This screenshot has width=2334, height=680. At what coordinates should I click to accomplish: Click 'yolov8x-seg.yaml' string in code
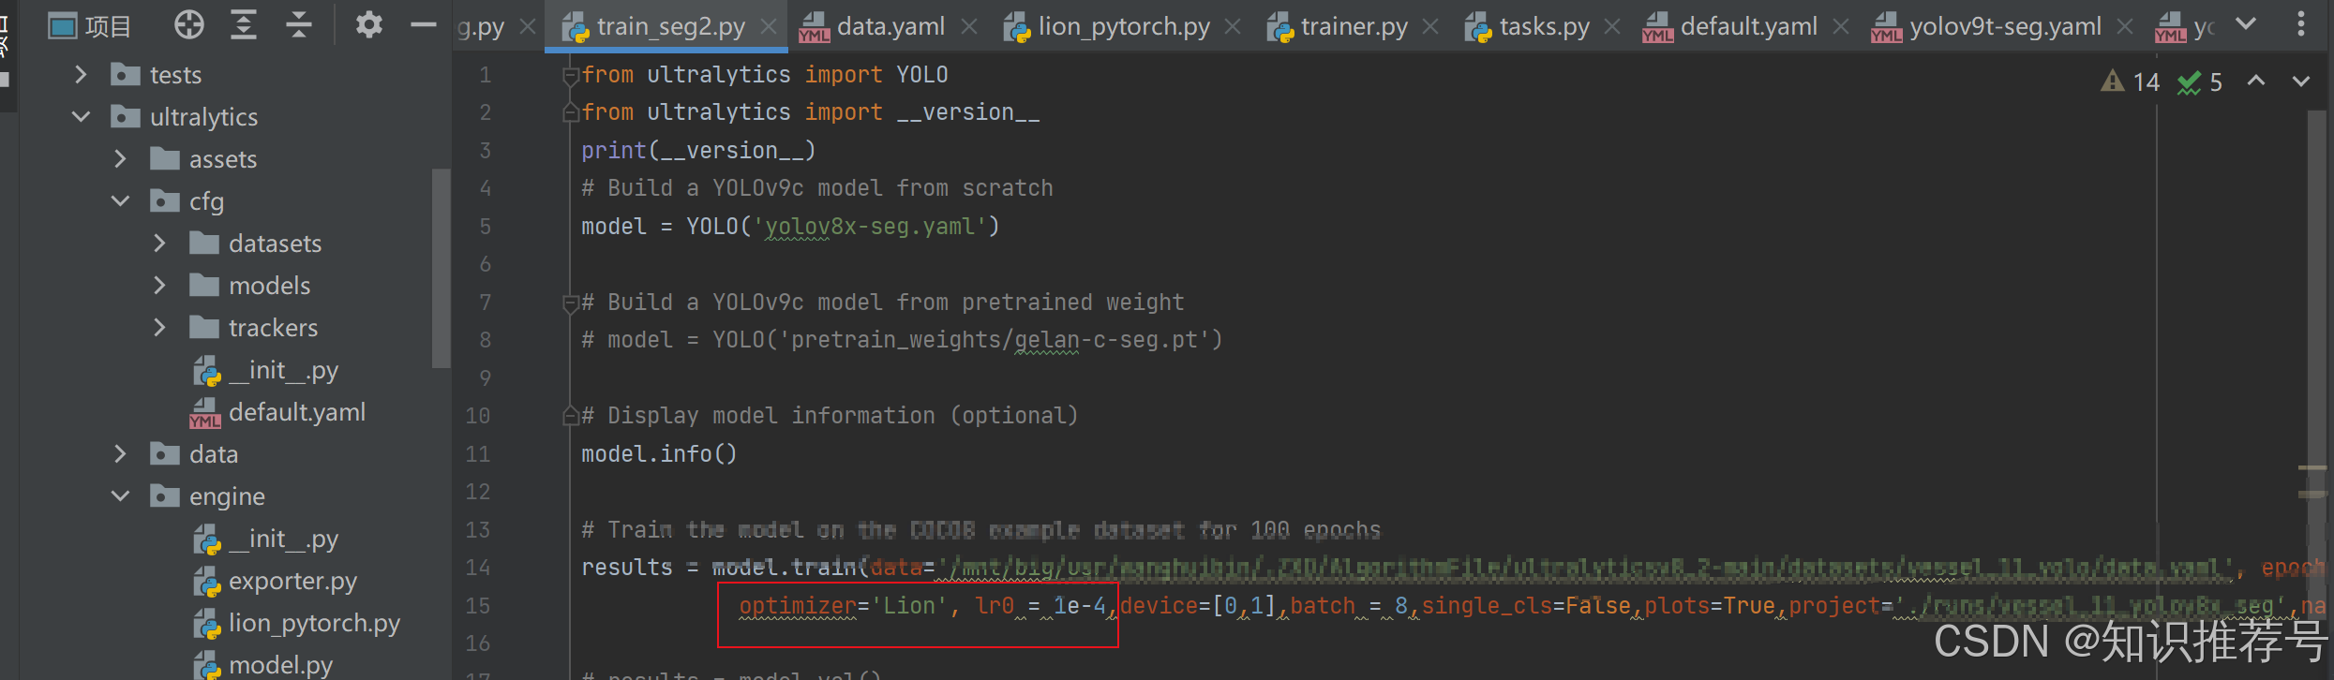871,227
